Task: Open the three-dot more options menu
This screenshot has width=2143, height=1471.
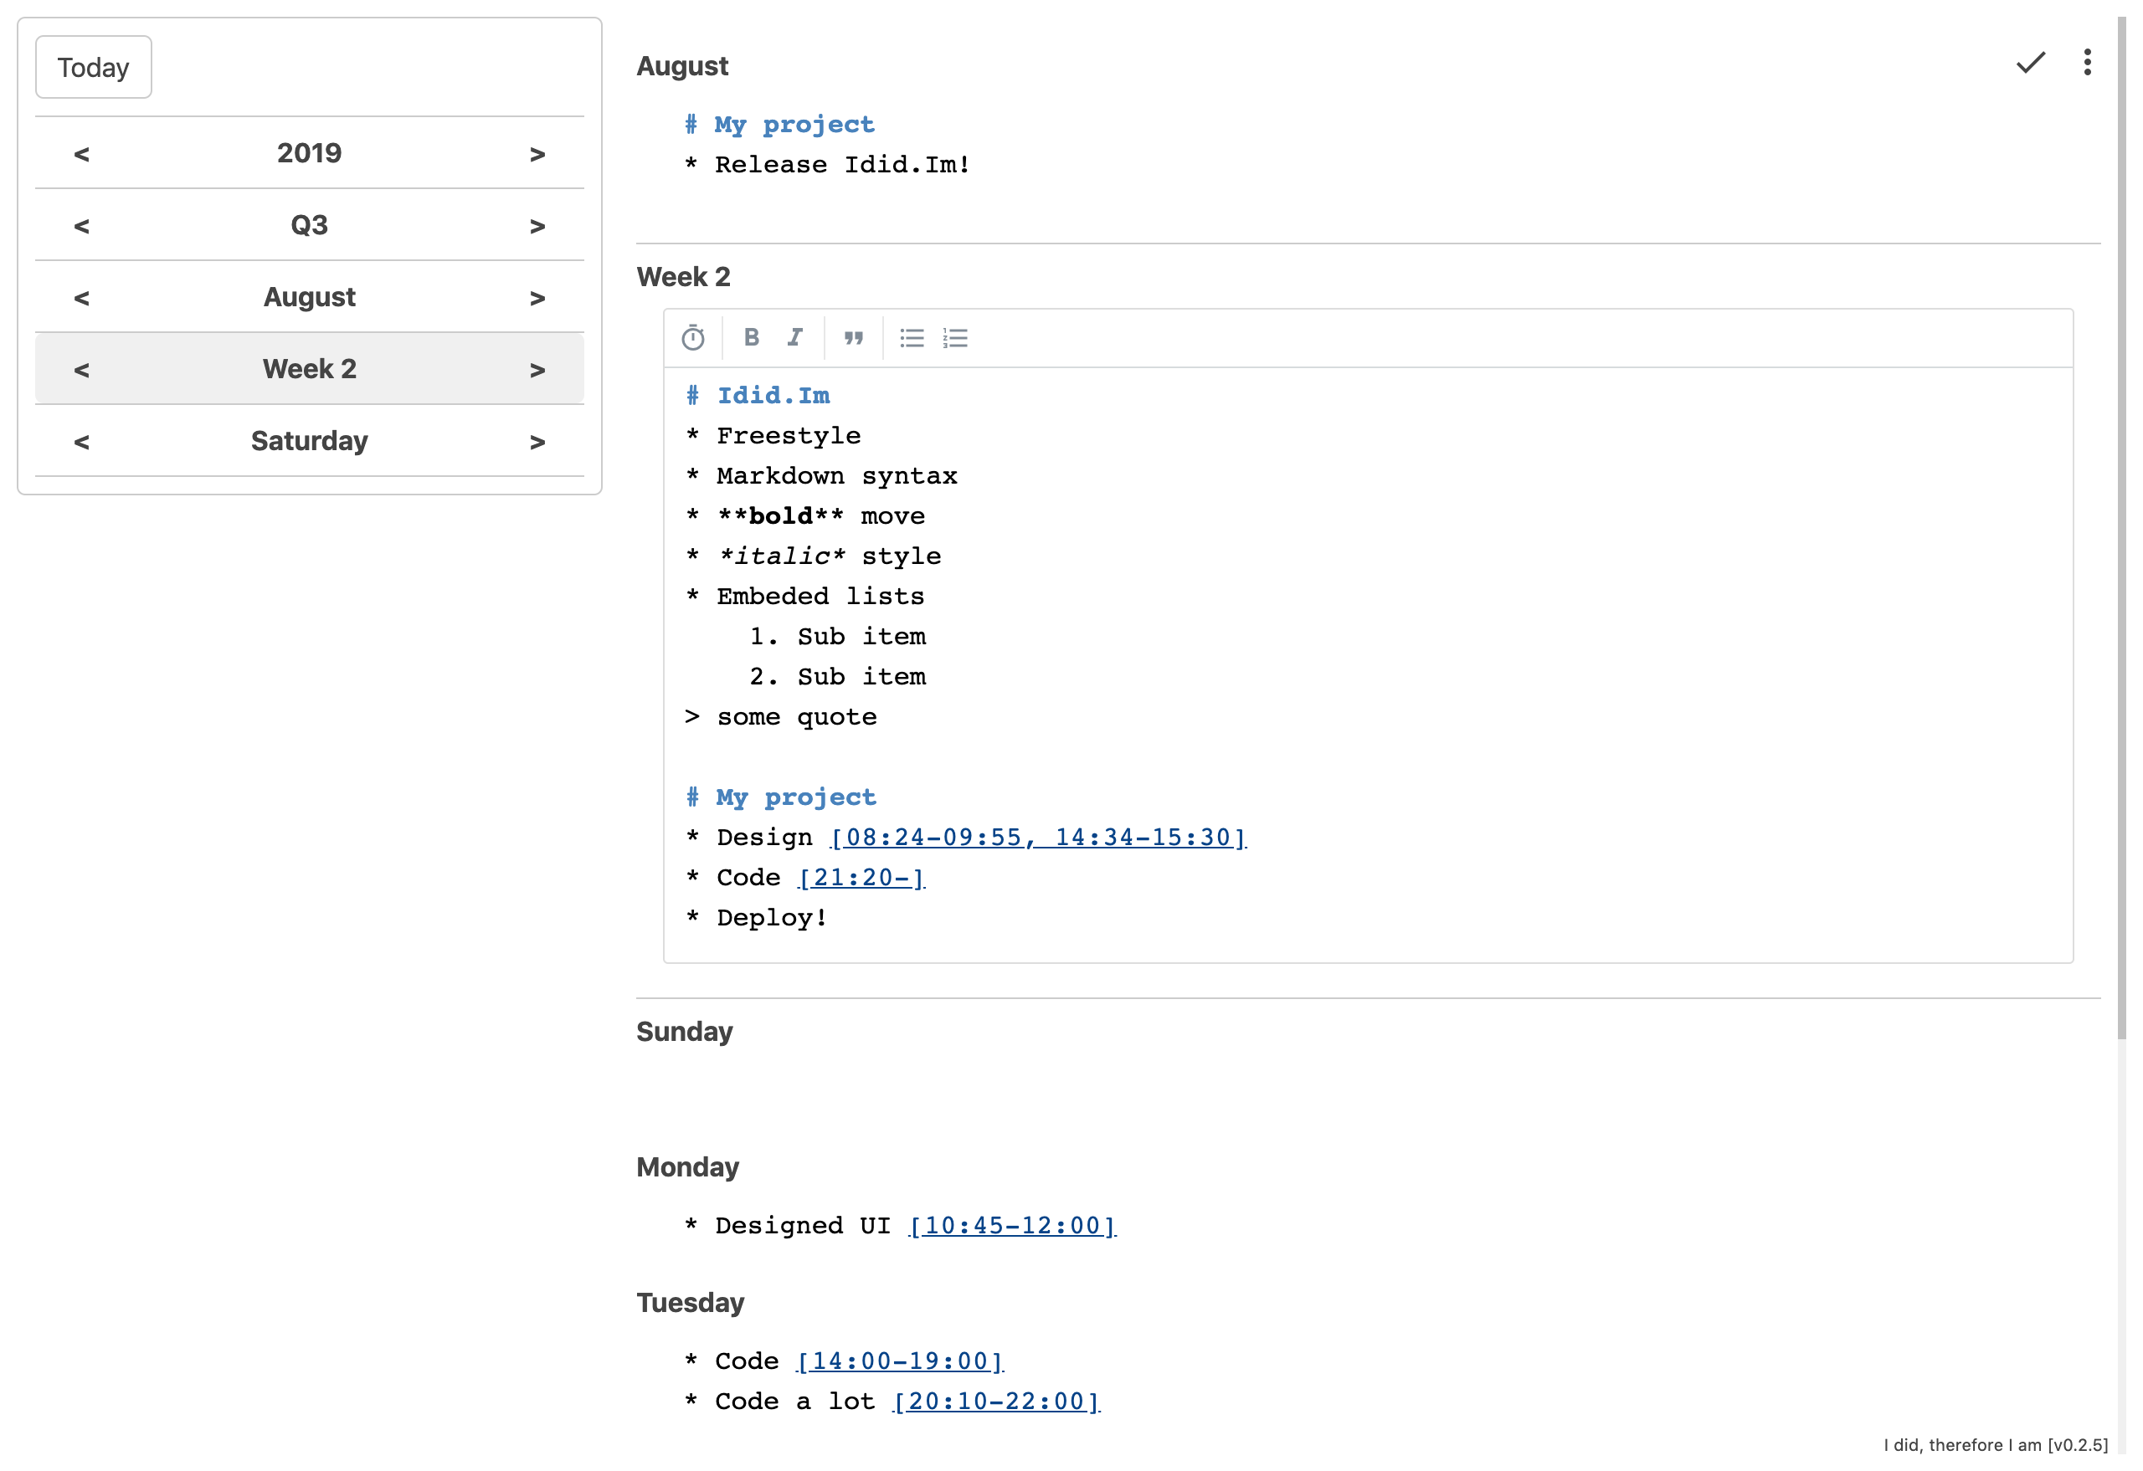Action: [2088, 63]
